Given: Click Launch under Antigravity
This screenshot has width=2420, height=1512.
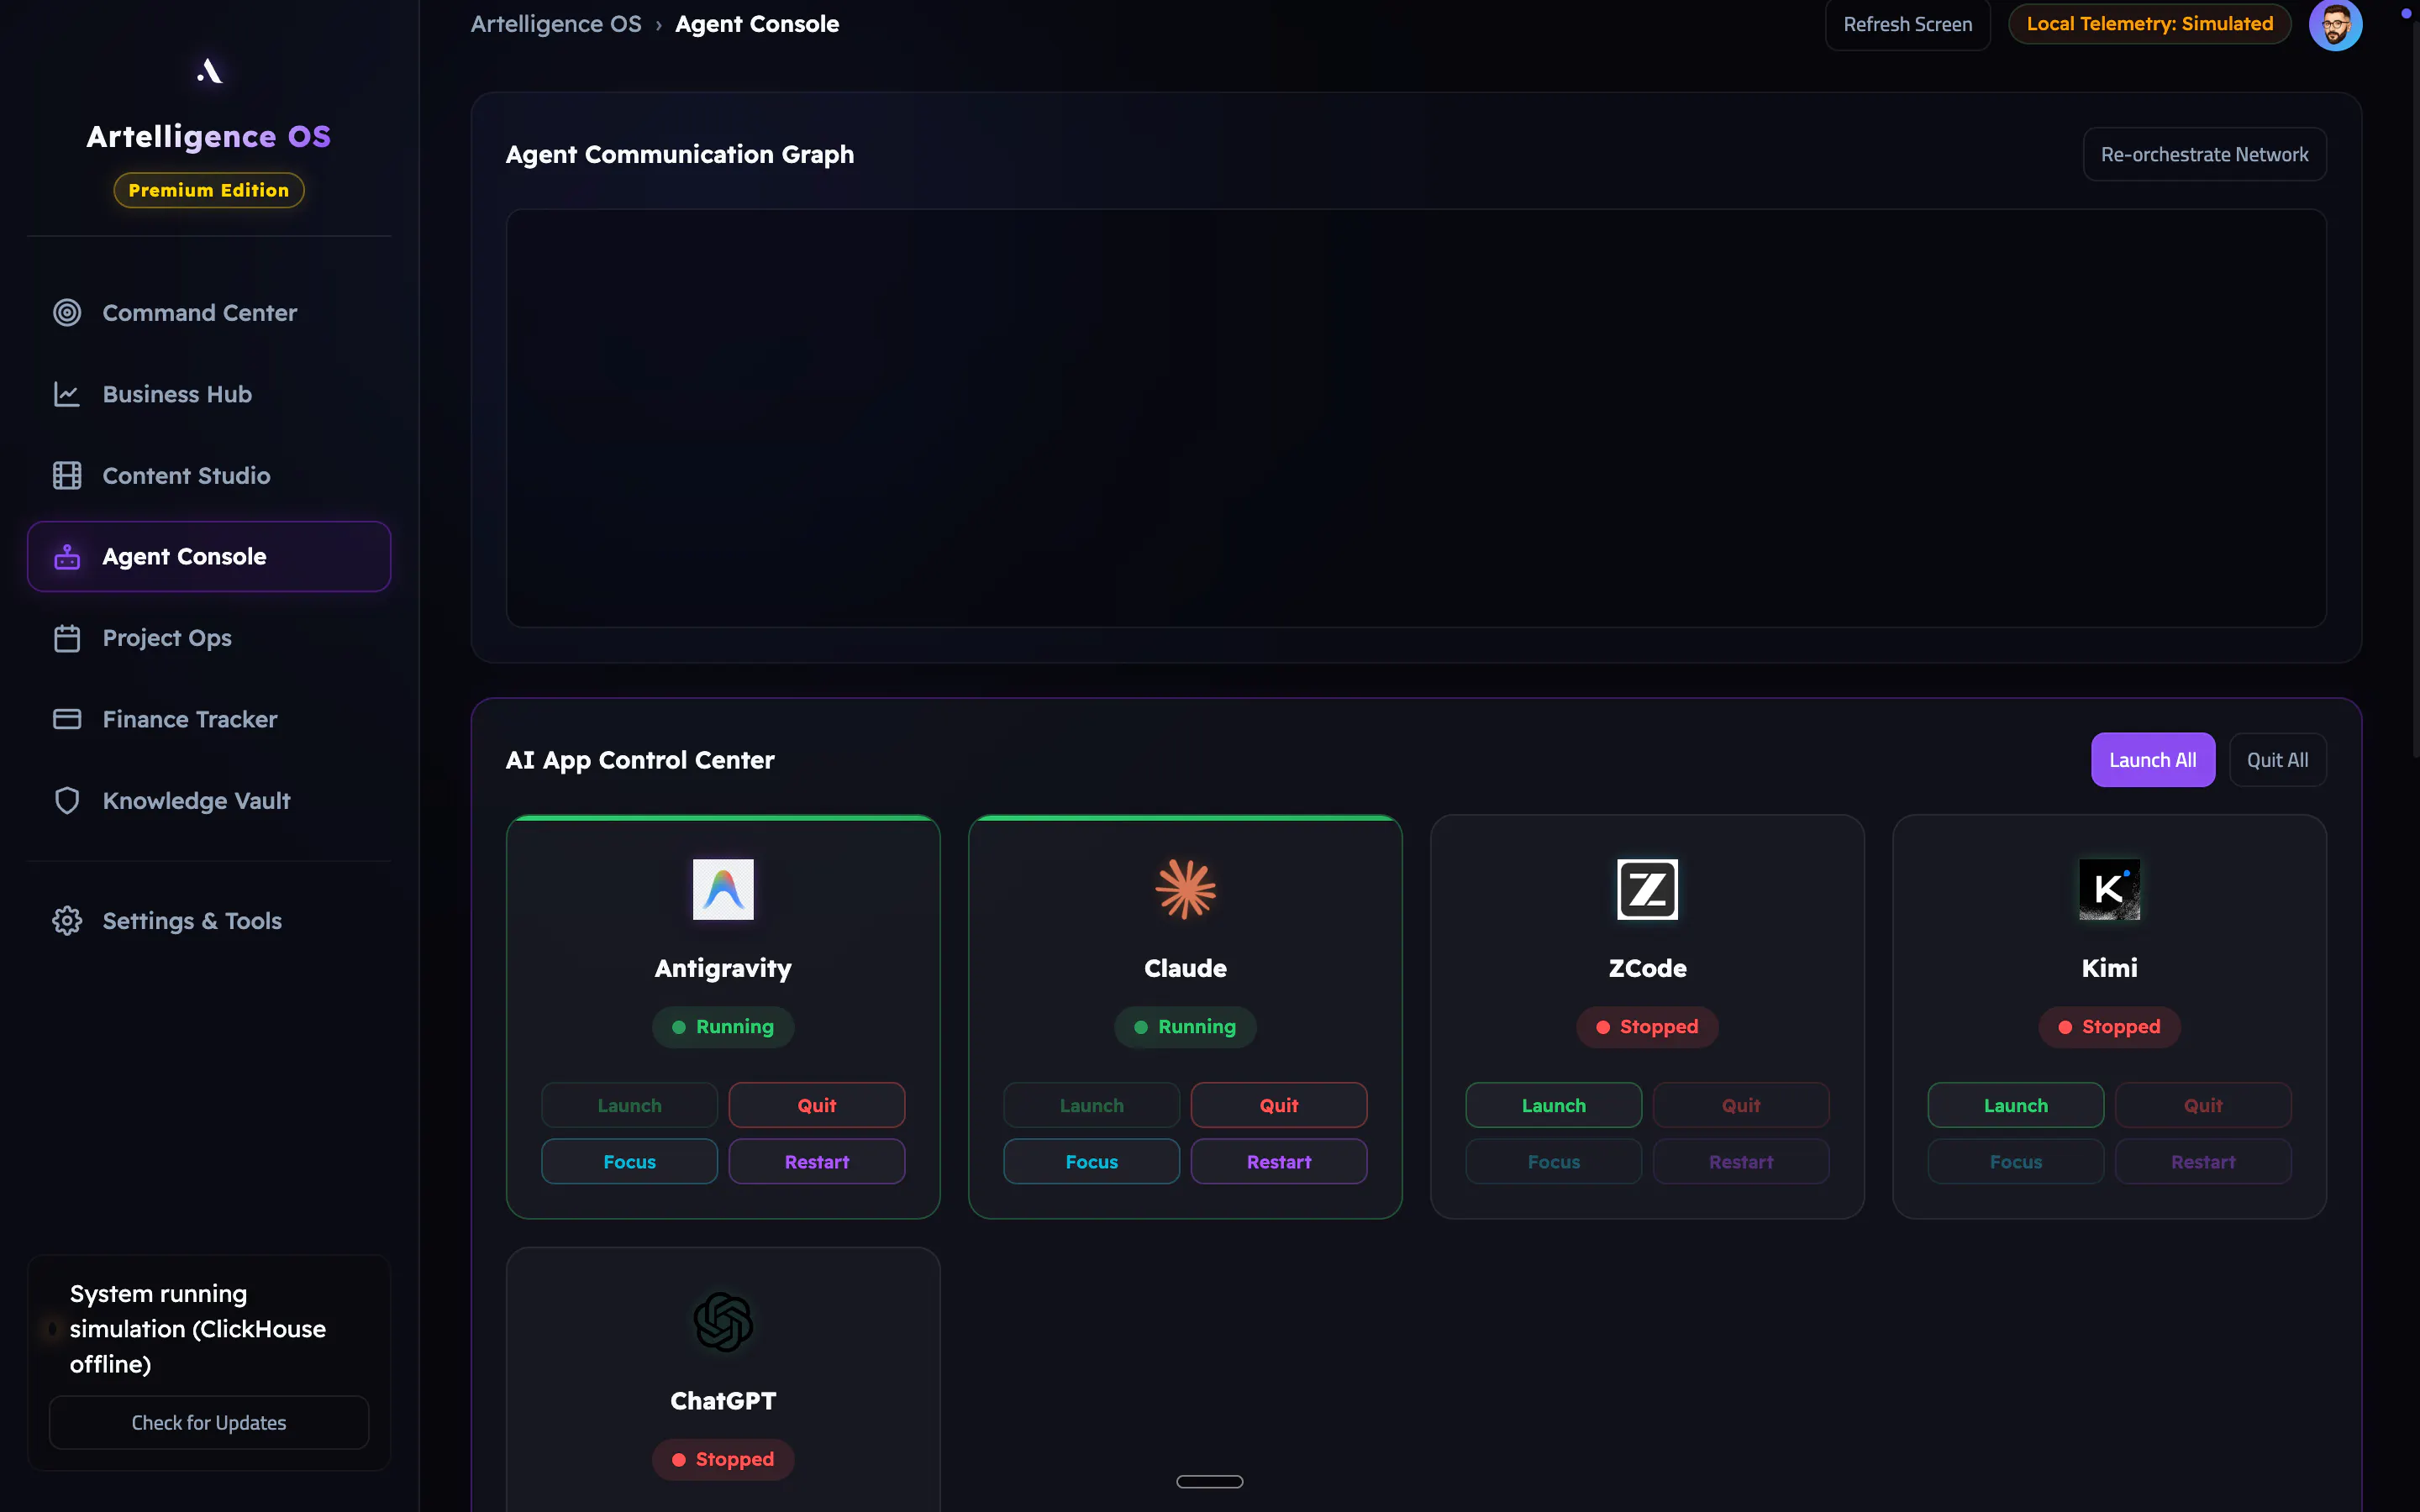Looking at the screenshot, I should tap(629, 1105).
